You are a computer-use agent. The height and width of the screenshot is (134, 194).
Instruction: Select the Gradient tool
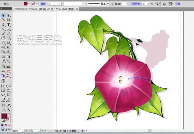8,57
